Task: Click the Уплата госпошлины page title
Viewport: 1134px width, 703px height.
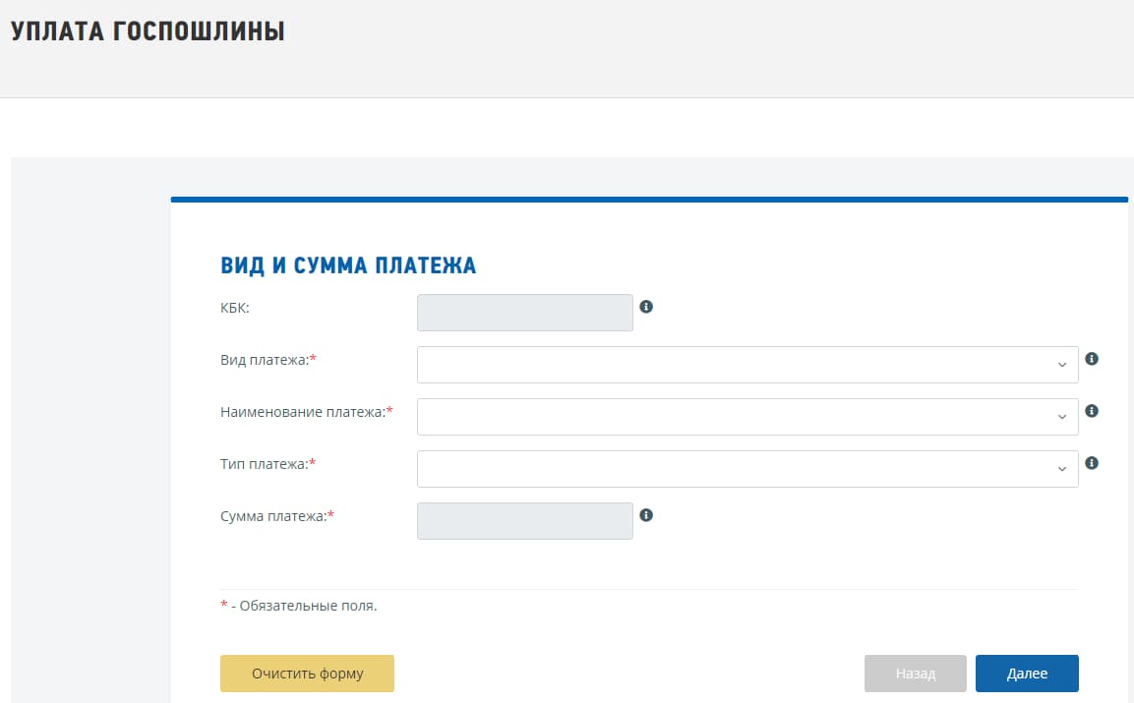Action: pyautogui.click(x=148, y=31)
